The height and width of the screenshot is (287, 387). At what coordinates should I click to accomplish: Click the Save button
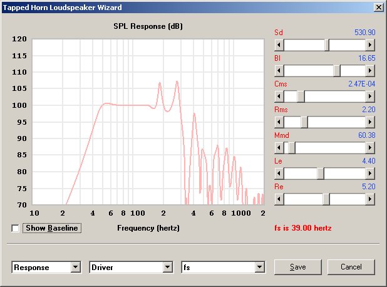point(298,267)
